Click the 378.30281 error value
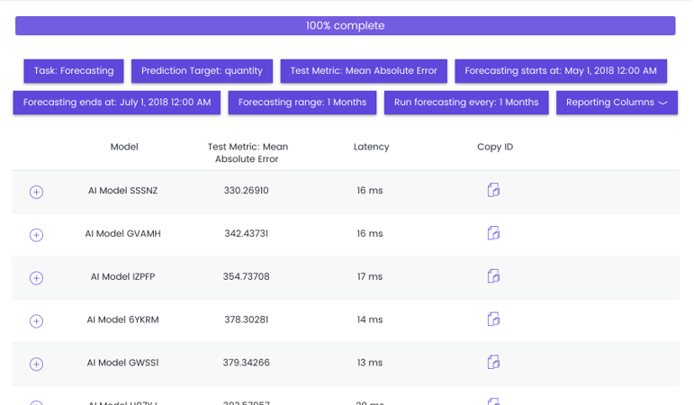The height and width of the screenshot is (405, 694). (246, 319)
